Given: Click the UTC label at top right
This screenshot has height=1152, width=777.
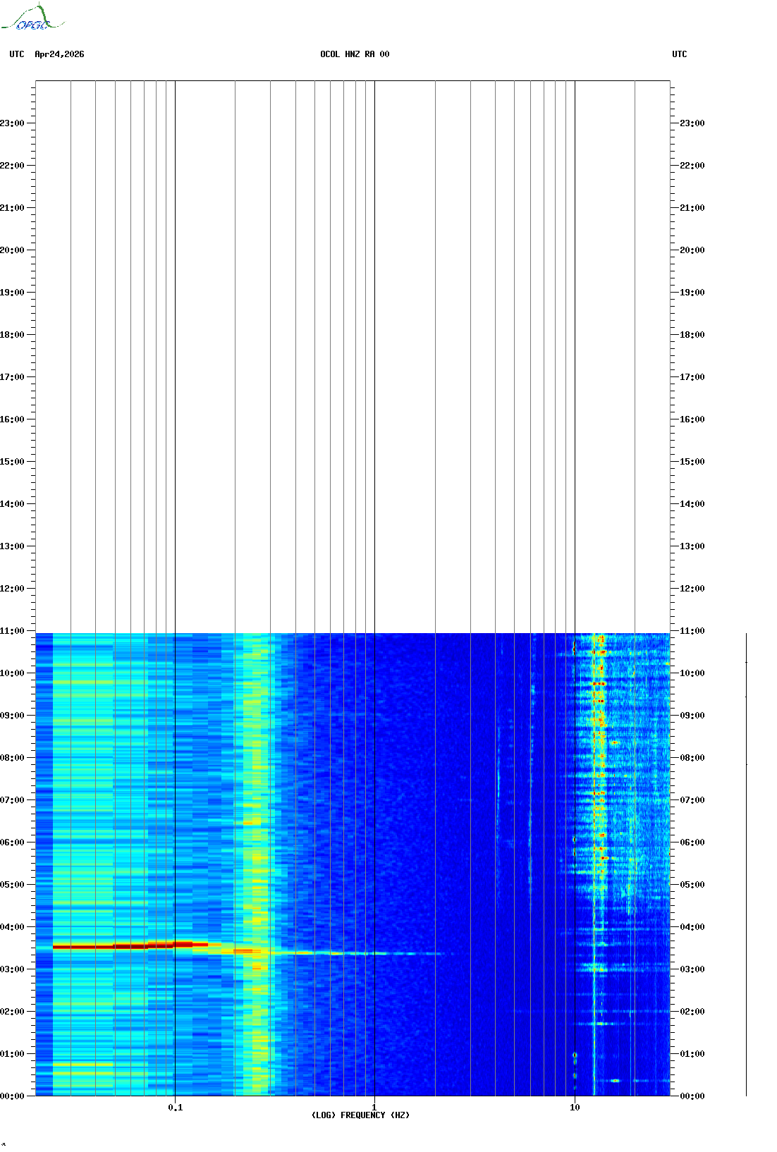Looking at the screenshot, I should pos(680,54).
